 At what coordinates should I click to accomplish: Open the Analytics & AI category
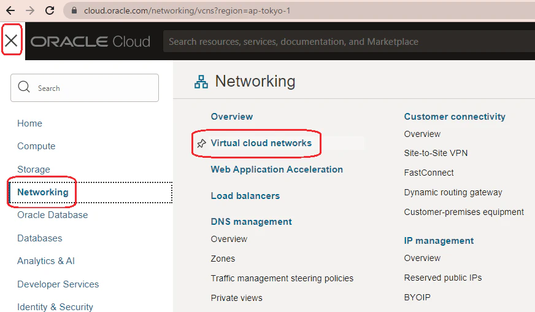click(46, 261)
